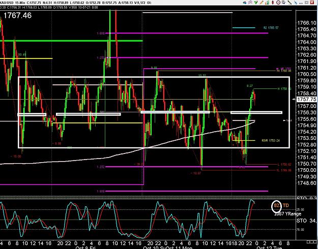
Task: Click the circled 82 TD value
Action: click(x=277, y=206)
